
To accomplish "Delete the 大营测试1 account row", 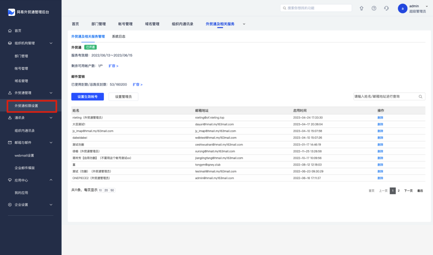I will (x=380, y=124).
